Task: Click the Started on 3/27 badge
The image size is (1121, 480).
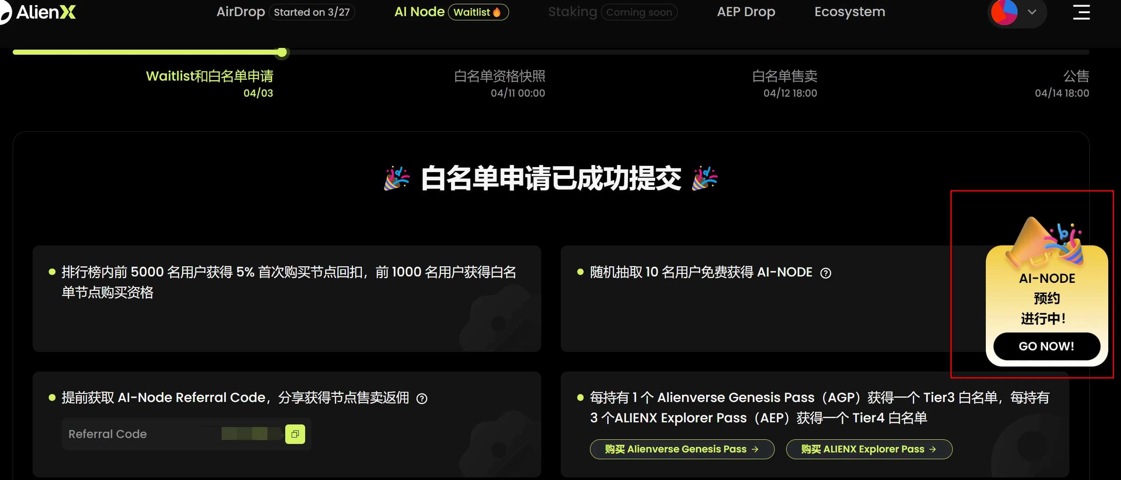Action: pos(312,12)
